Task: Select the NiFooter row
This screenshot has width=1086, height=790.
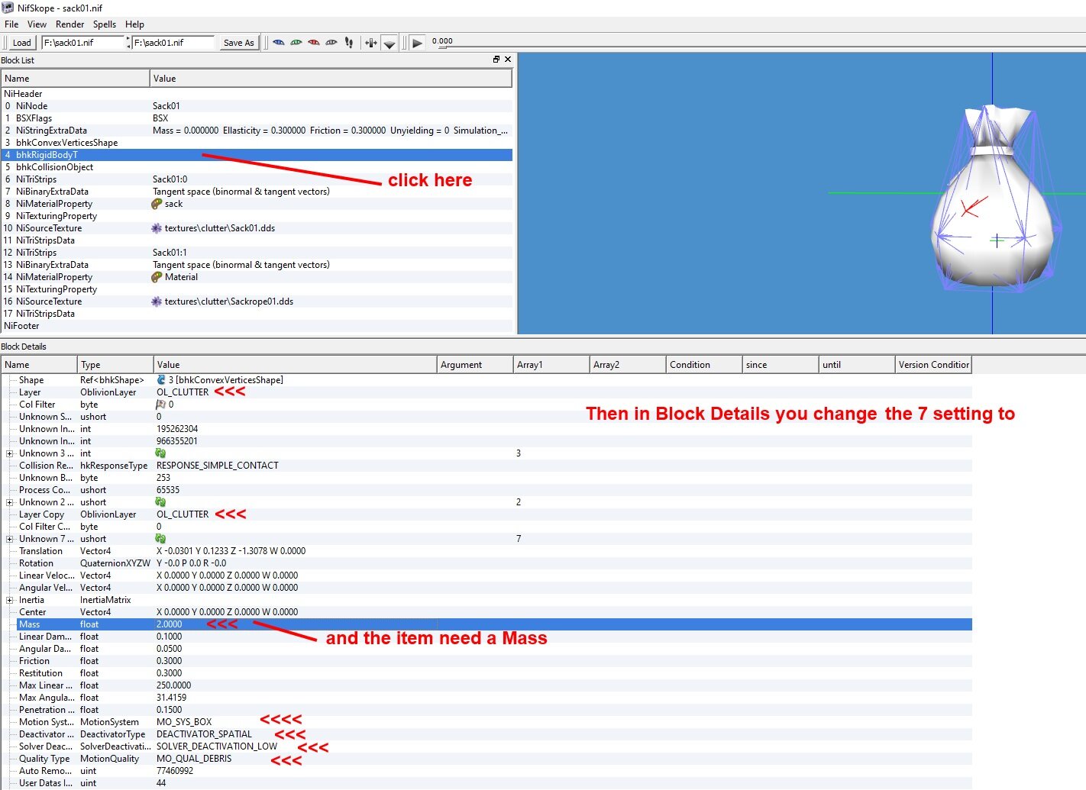Action: pyautogui.click(x=257, y=326)
